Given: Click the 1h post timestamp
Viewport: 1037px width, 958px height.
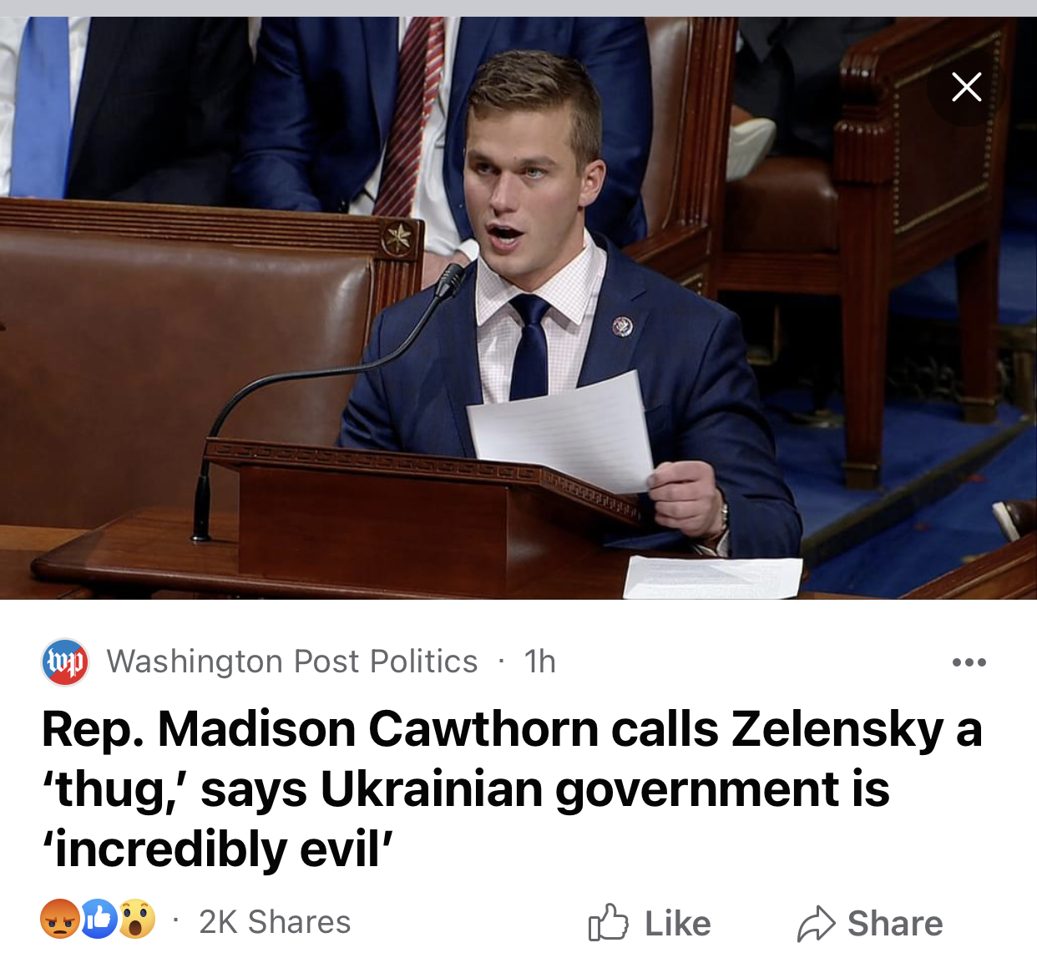Looking at the screenshot, I should [539, 661].
